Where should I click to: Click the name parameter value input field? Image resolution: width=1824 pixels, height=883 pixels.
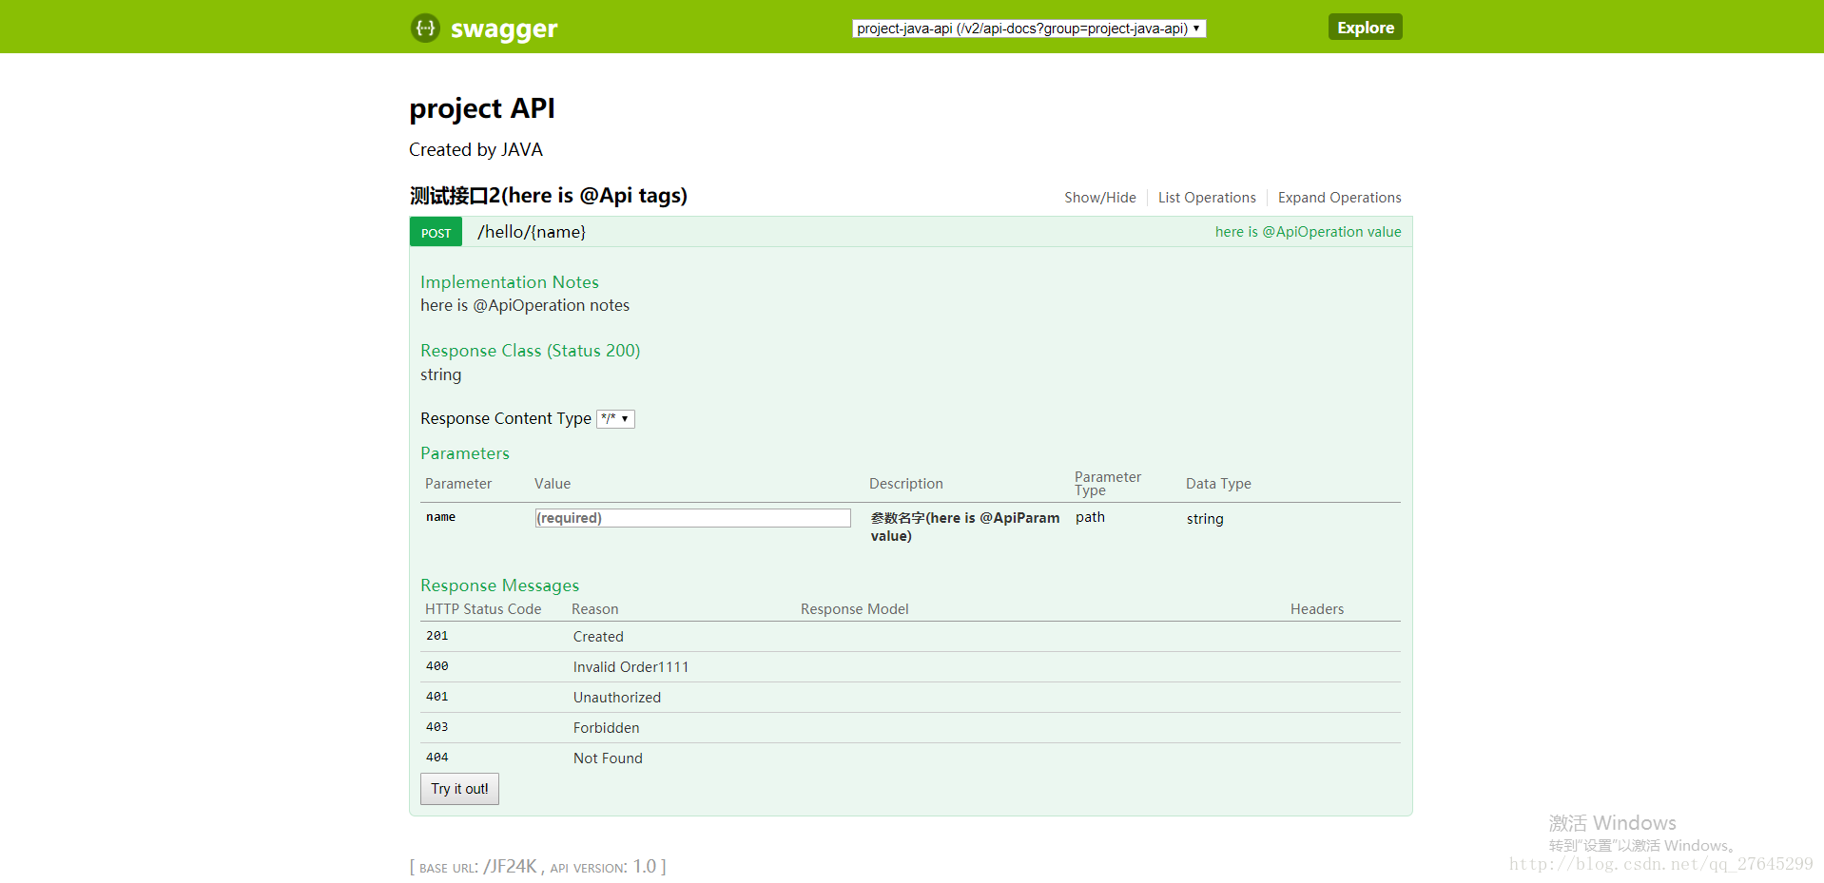tap(693, 518)
